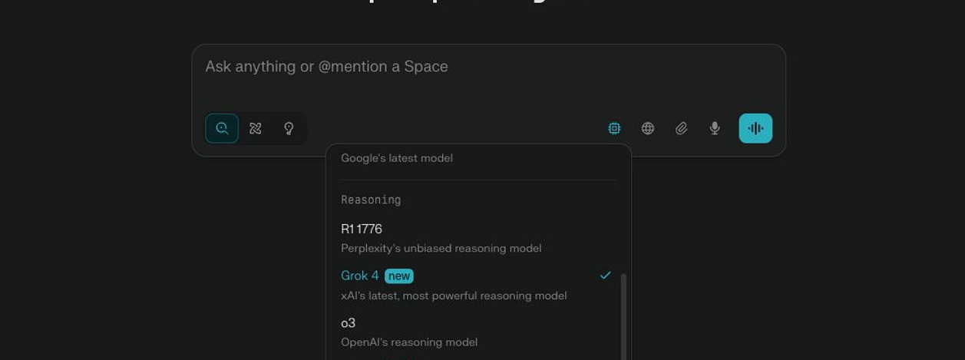
Task: Click Perplexity's unbiased reasoning model description
Action: (441, 248)
